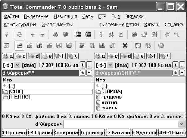Open the Справка menu
The width and height of the screenshot is (187, 138).
(174, 25)
